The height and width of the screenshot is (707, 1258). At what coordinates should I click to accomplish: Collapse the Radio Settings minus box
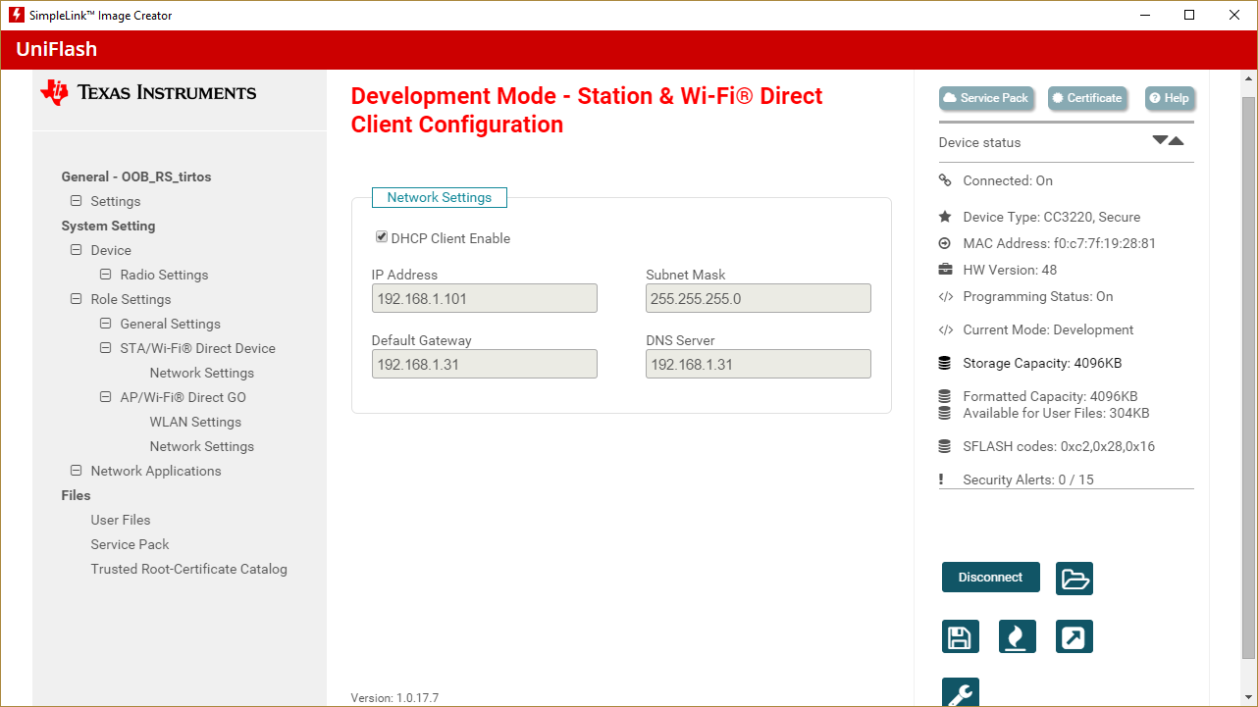point(105,275)
